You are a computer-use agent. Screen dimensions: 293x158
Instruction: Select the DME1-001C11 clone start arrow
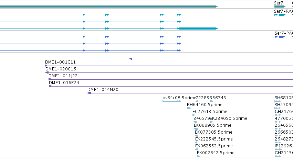tap(46, 66)
